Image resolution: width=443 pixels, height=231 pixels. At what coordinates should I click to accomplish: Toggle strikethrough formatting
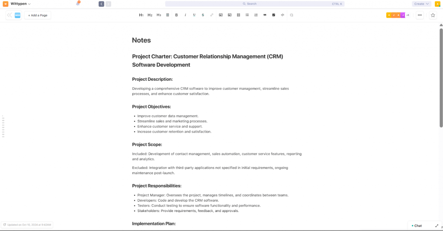tap(203, 15)
